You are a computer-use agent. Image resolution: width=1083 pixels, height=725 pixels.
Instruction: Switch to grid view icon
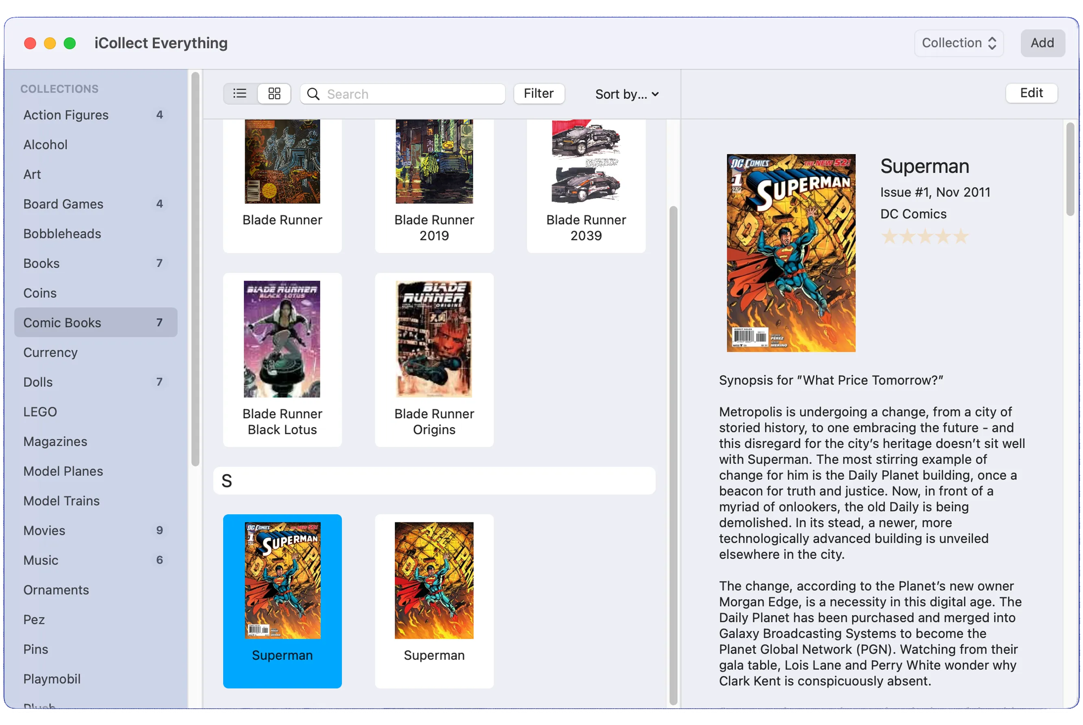point(274,94)
